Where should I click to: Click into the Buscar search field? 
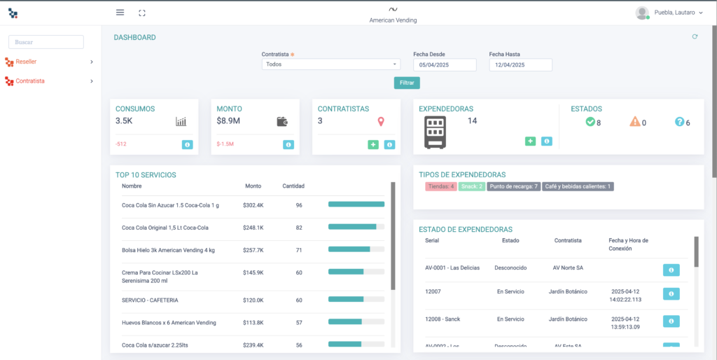pyautogui.click(x=46, y=42)
